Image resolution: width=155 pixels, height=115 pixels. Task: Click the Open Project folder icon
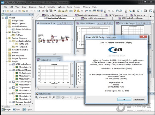(x=8, y=11)
